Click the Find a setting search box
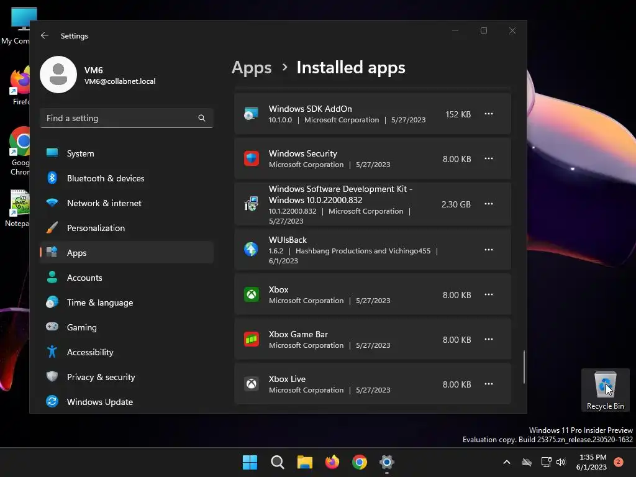636x477 pixels. (x=127, y=118)
